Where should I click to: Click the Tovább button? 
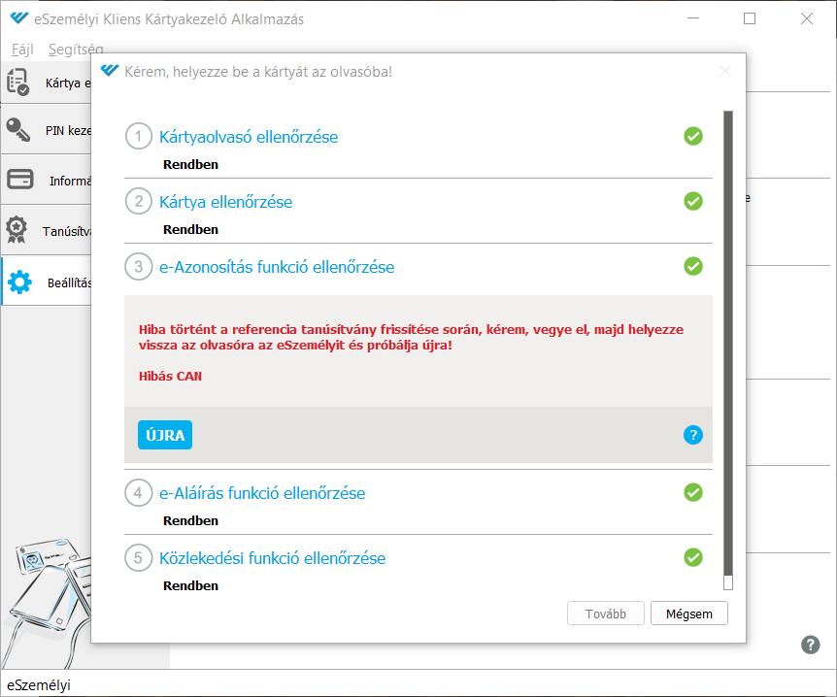(605, 614)
